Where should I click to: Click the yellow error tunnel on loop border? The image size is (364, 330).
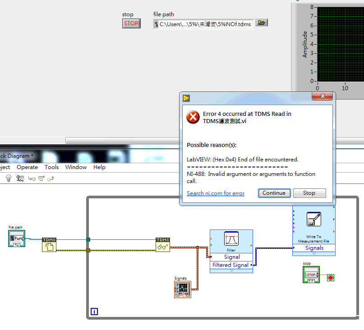point(88,250)
